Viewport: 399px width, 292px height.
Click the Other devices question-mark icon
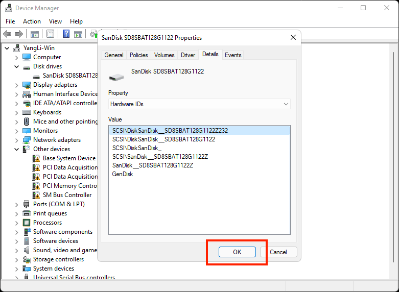(x=27, y=149)
